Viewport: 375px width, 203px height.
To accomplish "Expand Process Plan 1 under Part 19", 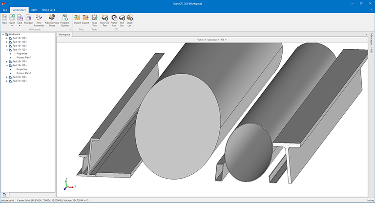I will 11,73.
